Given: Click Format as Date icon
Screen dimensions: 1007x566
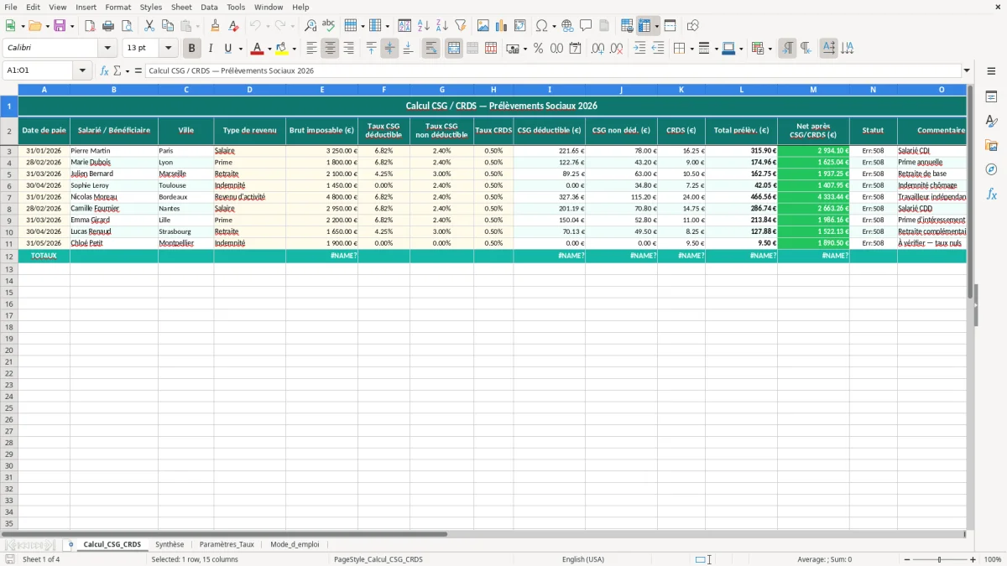Looking at the screenshot, I should point(576,49).
